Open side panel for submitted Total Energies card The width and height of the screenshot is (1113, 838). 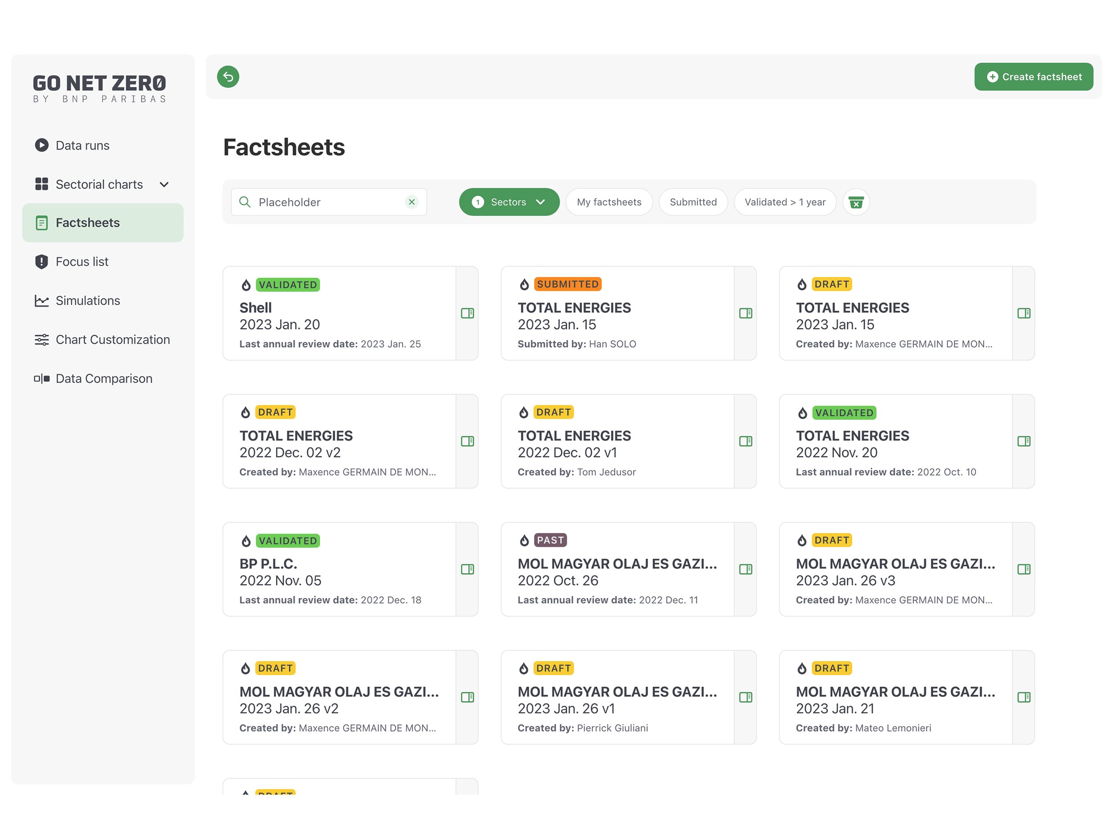click(746, 313)
